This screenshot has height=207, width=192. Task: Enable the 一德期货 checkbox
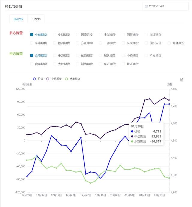[100, 43]
